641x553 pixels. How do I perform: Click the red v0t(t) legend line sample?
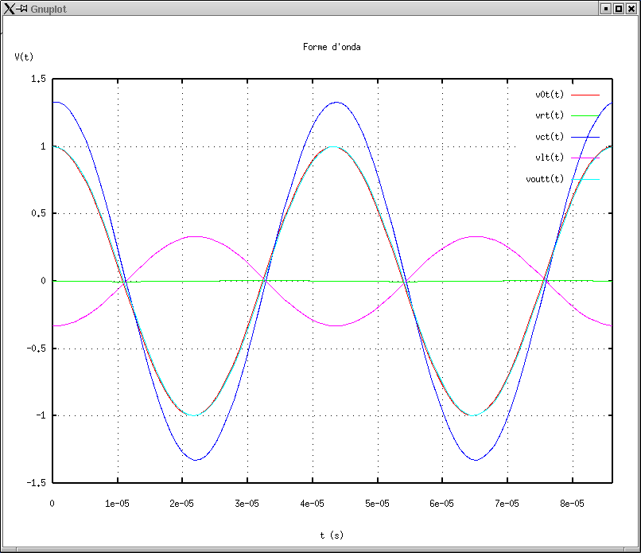pos(585,95)
